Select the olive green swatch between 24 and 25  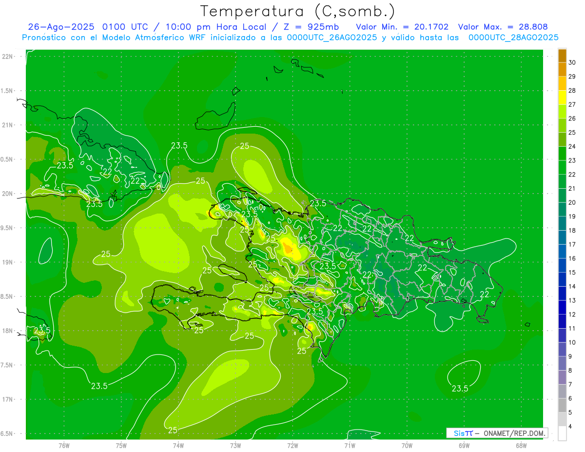(x=562, y=139)
